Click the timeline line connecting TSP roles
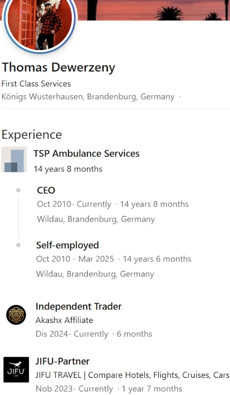 (18, 218)
